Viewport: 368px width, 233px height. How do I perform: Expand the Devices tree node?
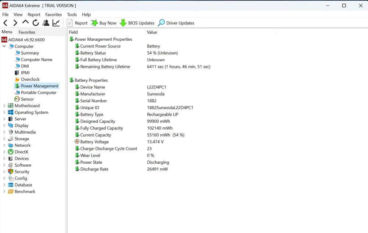pyautogui.click(x=4, y=159)
